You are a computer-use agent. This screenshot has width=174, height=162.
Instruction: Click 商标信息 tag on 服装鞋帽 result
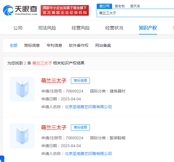[x=80, y=128]
